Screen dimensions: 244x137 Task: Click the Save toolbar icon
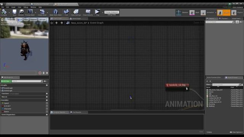click(x=14, y=12)
